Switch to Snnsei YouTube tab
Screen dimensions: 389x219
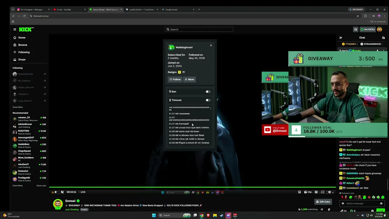tap(69, 9)
